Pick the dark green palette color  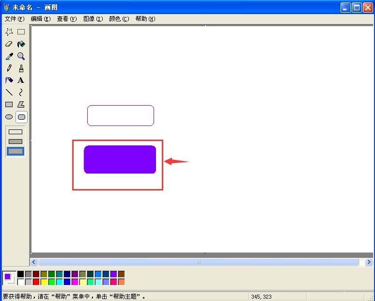[x=52, y=274]
